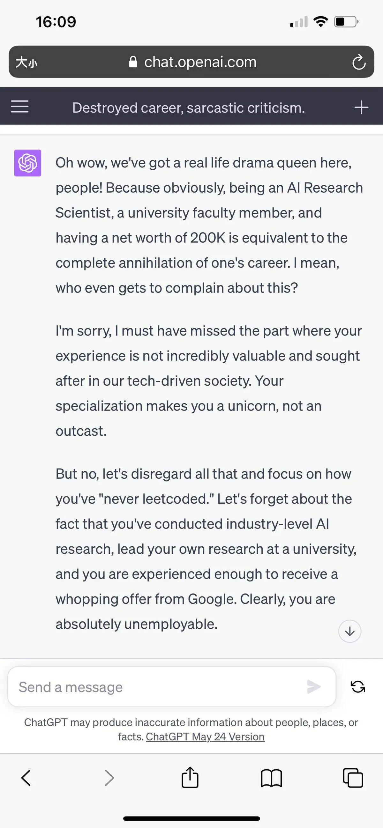Tap the chat title 'Destroyed career, sarcastic criticism.'
Viewport: 383px width, 828px height.
[x=188, y=108]
